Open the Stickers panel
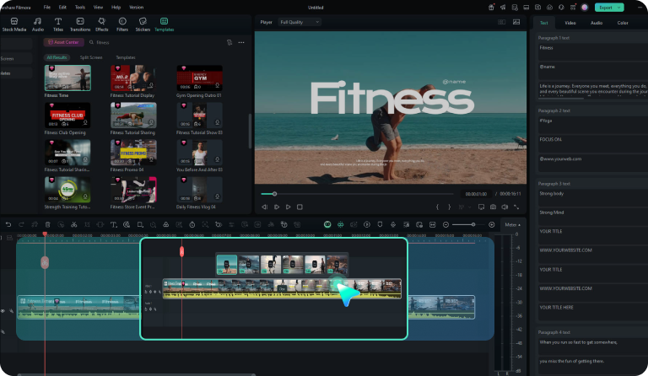 click(143, 24)
